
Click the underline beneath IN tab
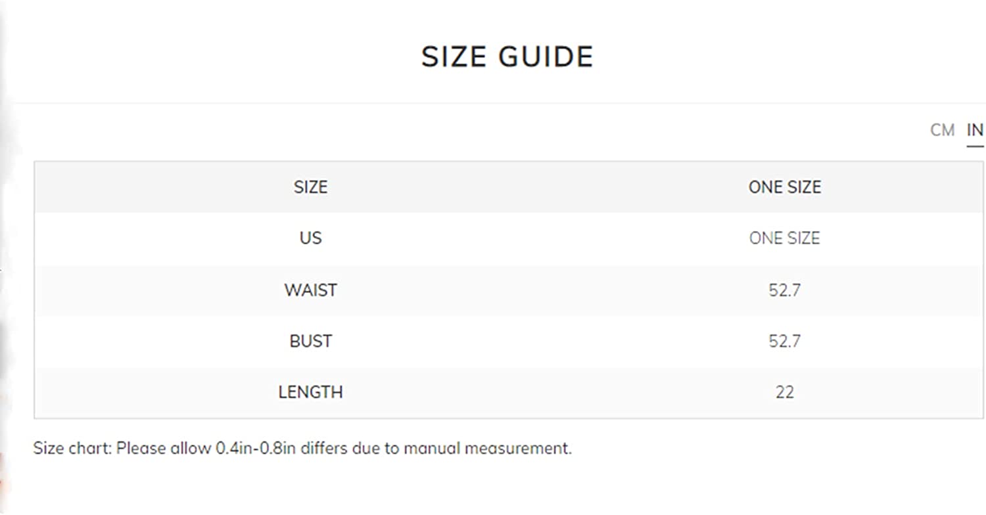click(975, 146)
